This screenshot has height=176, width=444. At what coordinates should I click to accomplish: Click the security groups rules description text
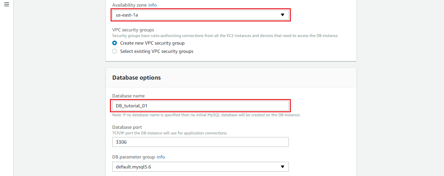[x=225, y=35]
